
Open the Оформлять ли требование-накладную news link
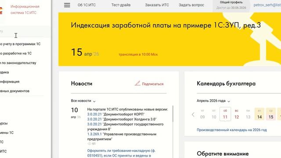pos(121,153)
